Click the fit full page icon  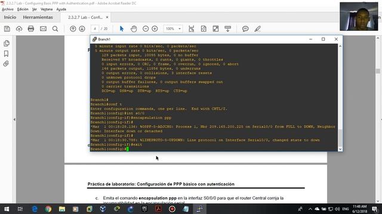pos(204,29)
